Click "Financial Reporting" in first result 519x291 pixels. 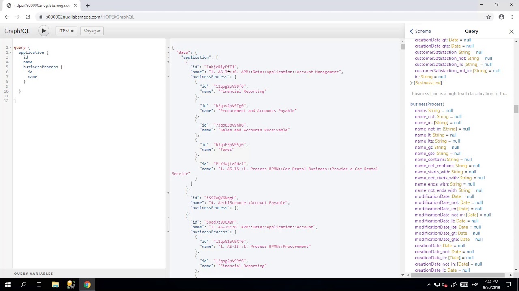pyautogui.click(x=242, y=91)
